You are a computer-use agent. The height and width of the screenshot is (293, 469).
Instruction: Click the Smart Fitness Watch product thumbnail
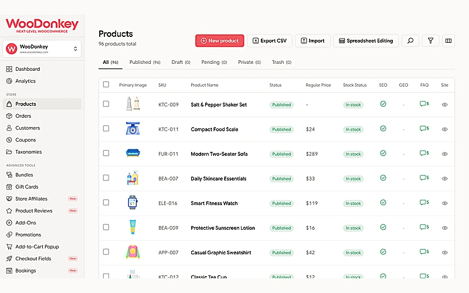pos(133,202)
